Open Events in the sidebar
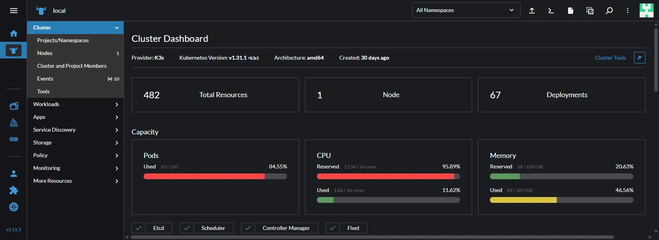The height and width of the screenshot is (240, 659). (x=75, y=79)
